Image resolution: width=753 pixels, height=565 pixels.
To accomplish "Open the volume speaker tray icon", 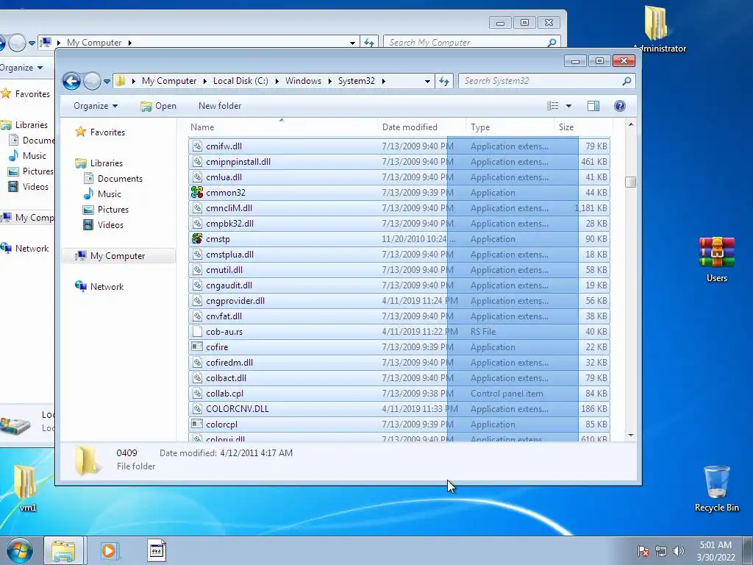I will pyautogui.click(x=678, y=551).
